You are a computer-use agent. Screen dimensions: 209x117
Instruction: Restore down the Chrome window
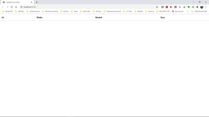200,2
